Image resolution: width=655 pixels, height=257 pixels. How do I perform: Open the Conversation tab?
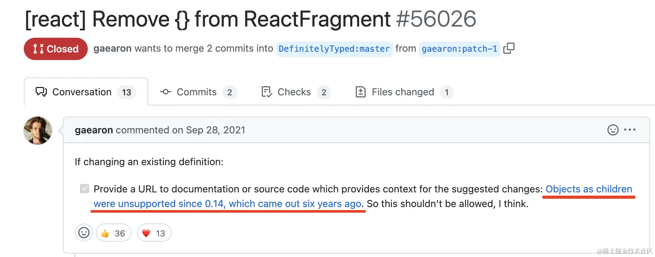(x=86, y=92)
